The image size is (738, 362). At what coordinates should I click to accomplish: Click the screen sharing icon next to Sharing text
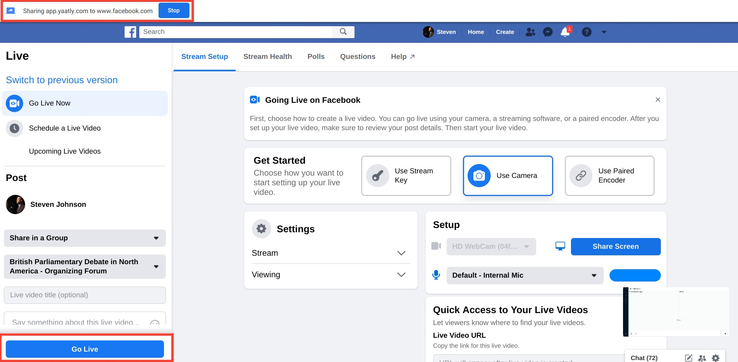click(x=11, y=11)
